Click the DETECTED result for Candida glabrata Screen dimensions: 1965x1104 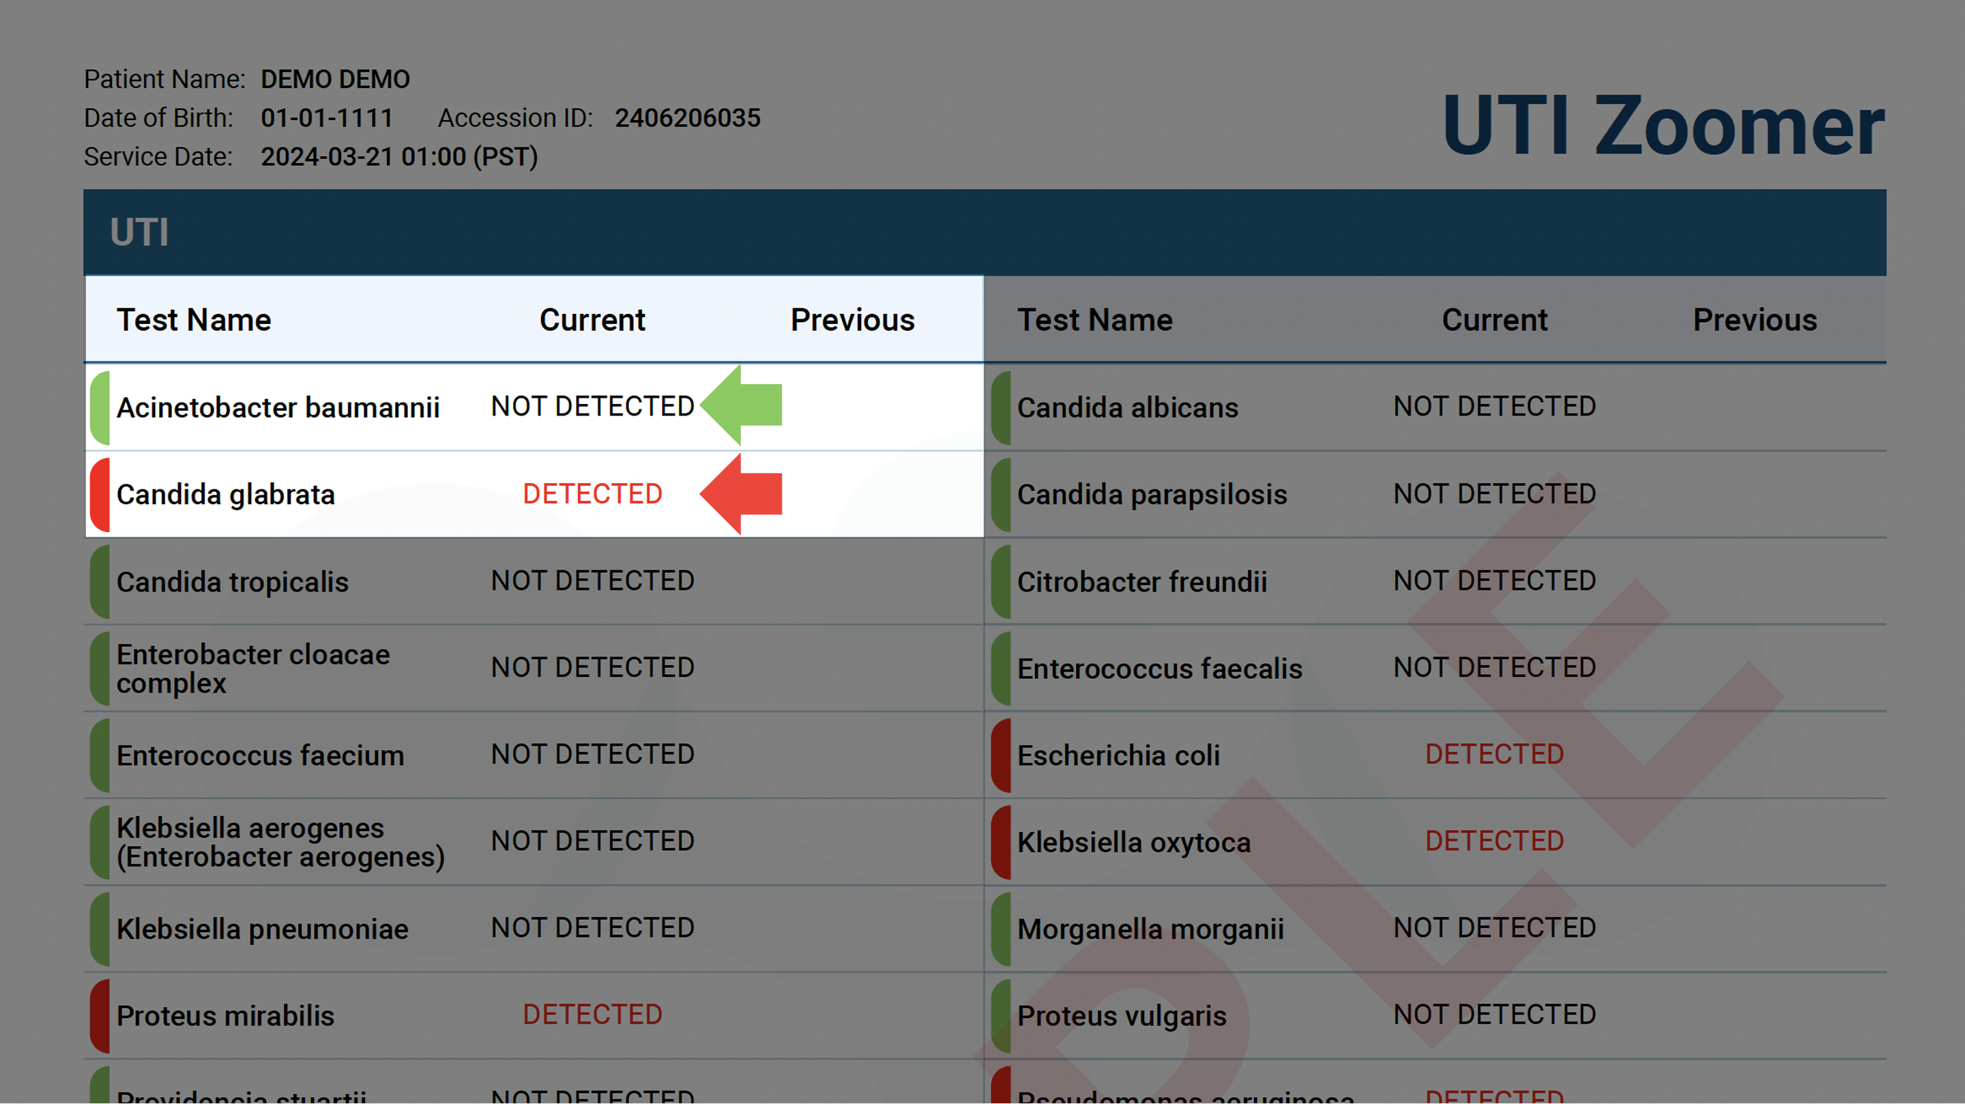coord(592,493)
